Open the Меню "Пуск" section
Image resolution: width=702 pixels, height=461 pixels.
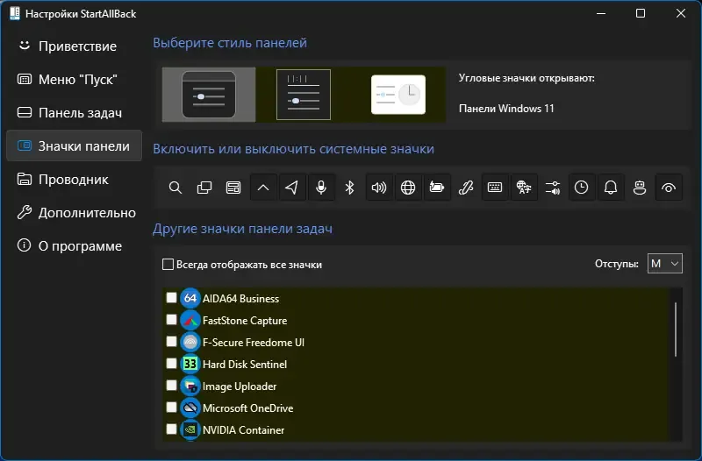tap(74, 80)
